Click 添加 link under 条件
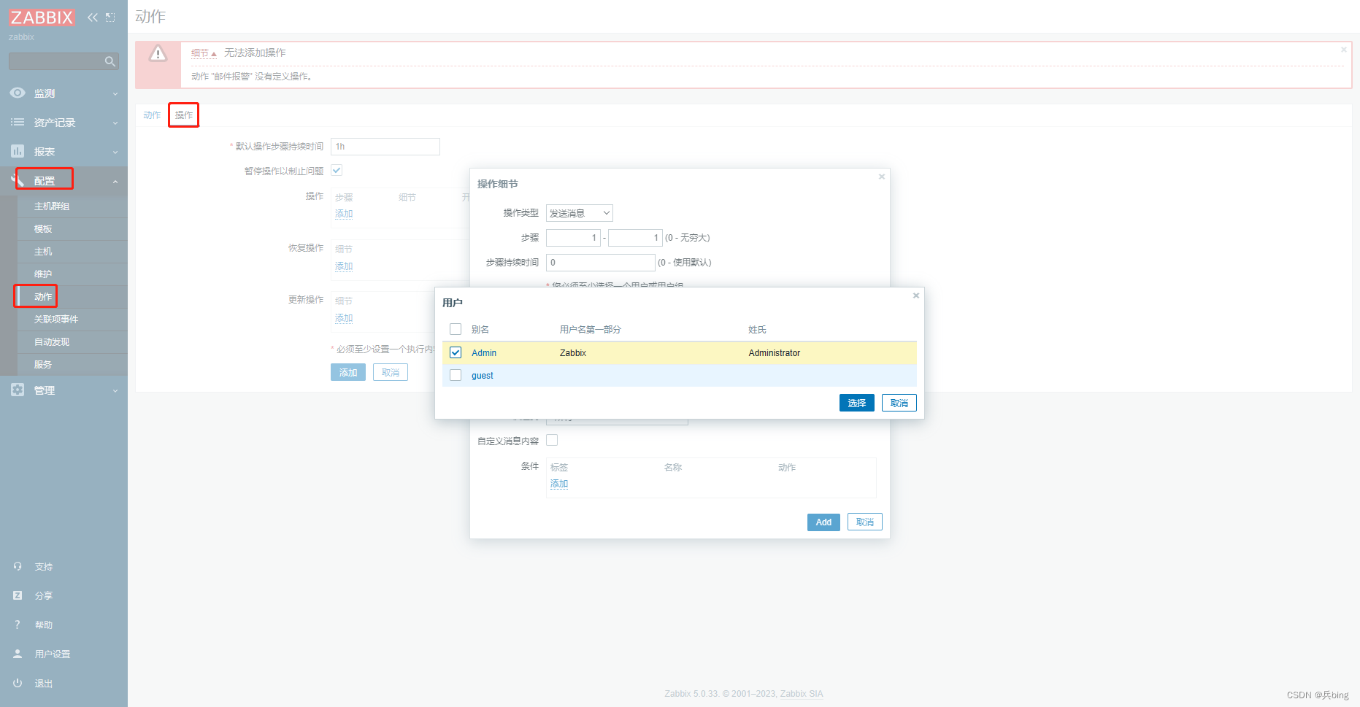This screenshot has width=1360, height=707. click(559, 484)
